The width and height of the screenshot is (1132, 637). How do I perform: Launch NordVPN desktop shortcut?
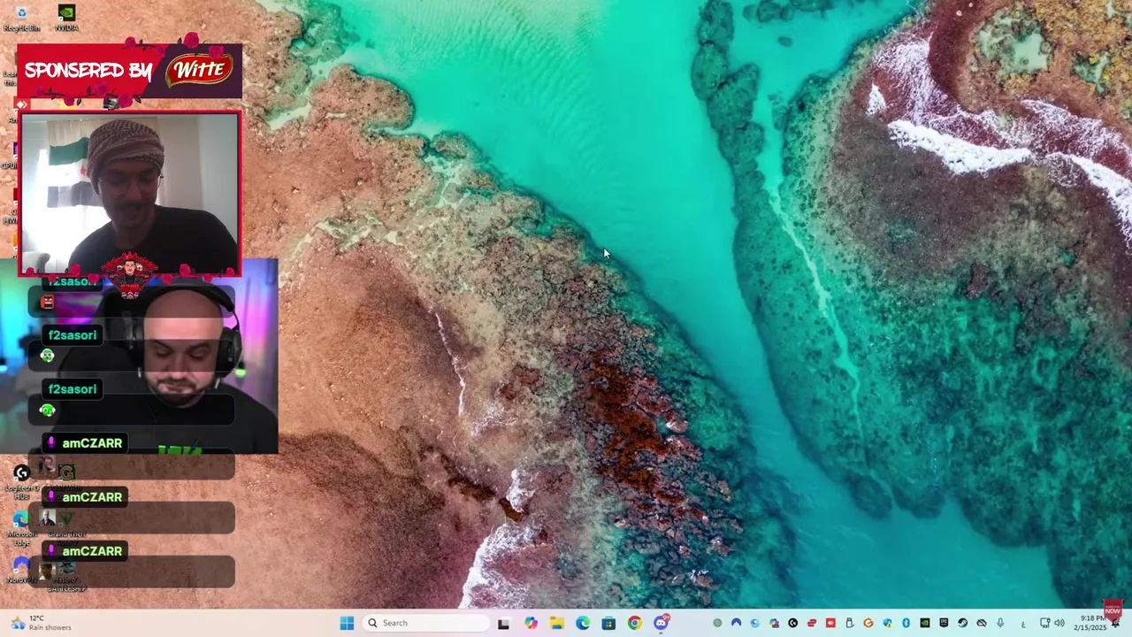point(21,571)
